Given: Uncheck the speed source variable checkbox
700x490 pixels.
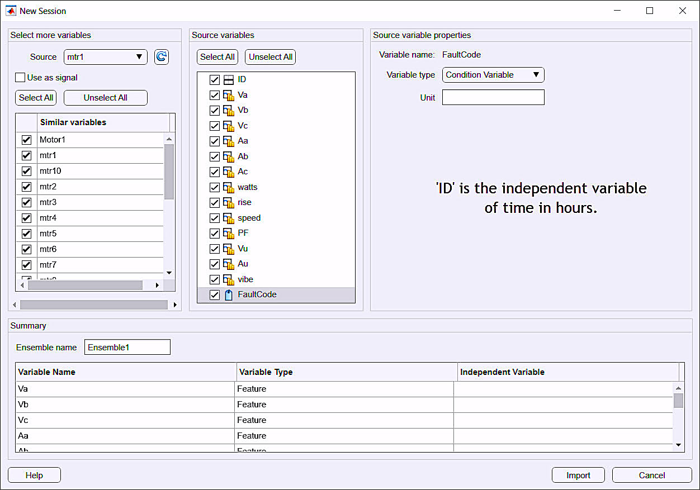Looking at the screenshot, I should (x=215, y=218).
